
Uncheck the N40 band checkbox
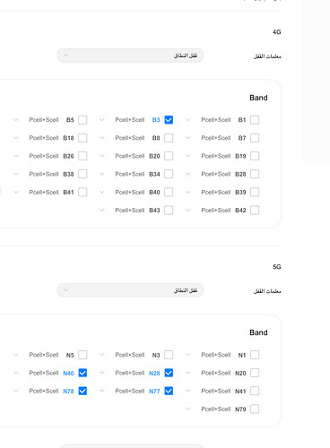(82, 373)
